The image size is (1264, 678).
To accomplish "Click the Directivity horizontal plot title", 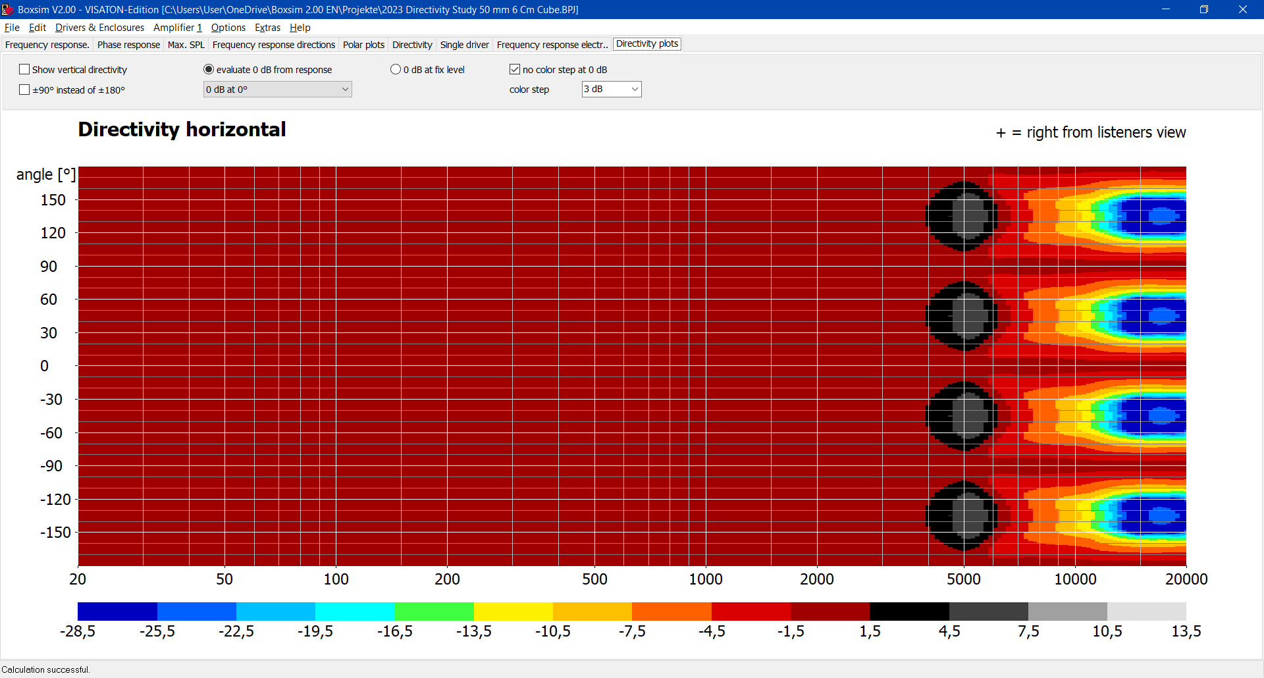I will coord(182,130).
